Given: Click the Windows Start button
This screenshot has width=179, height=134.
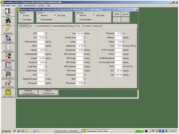Looking at the screenshot, I should click(6, 131).
